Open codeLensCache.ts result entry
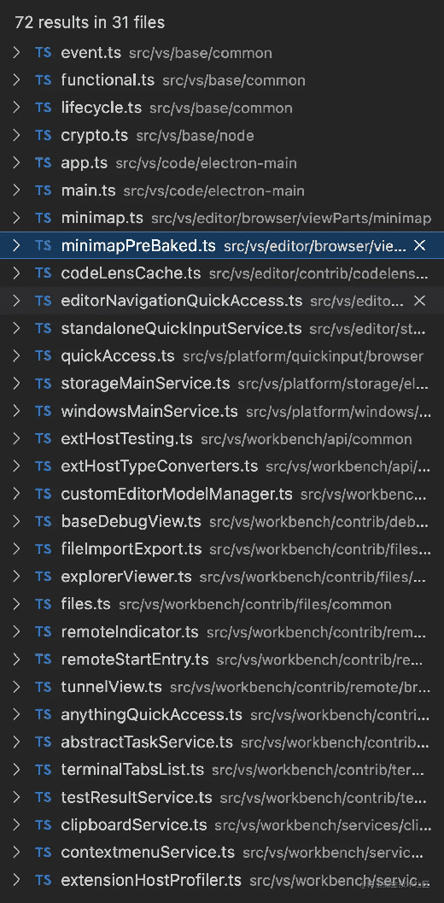 point(222,273)
